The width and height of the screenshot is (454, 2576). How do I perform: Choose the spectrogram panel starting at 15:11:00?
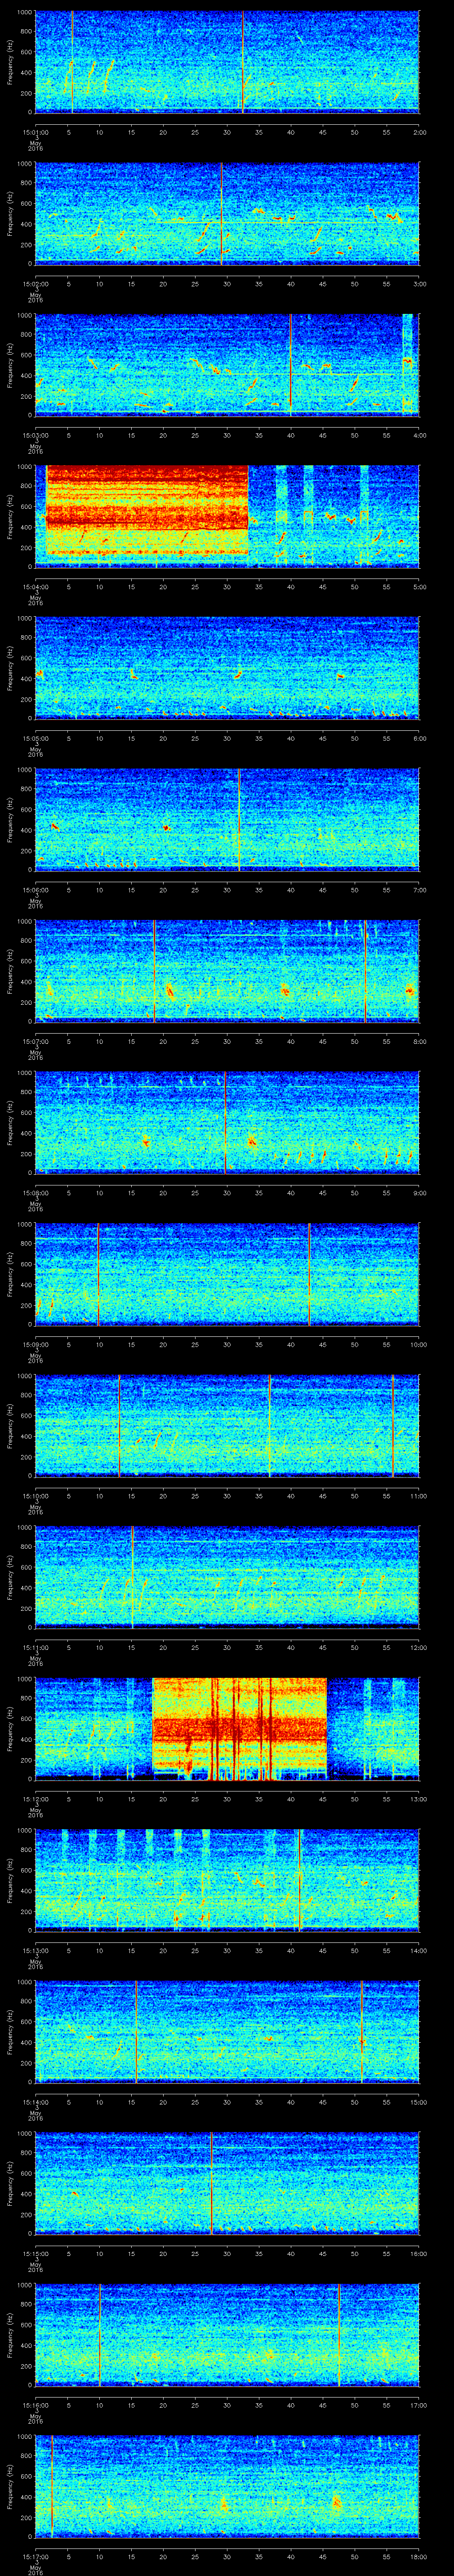[227, 1577]
